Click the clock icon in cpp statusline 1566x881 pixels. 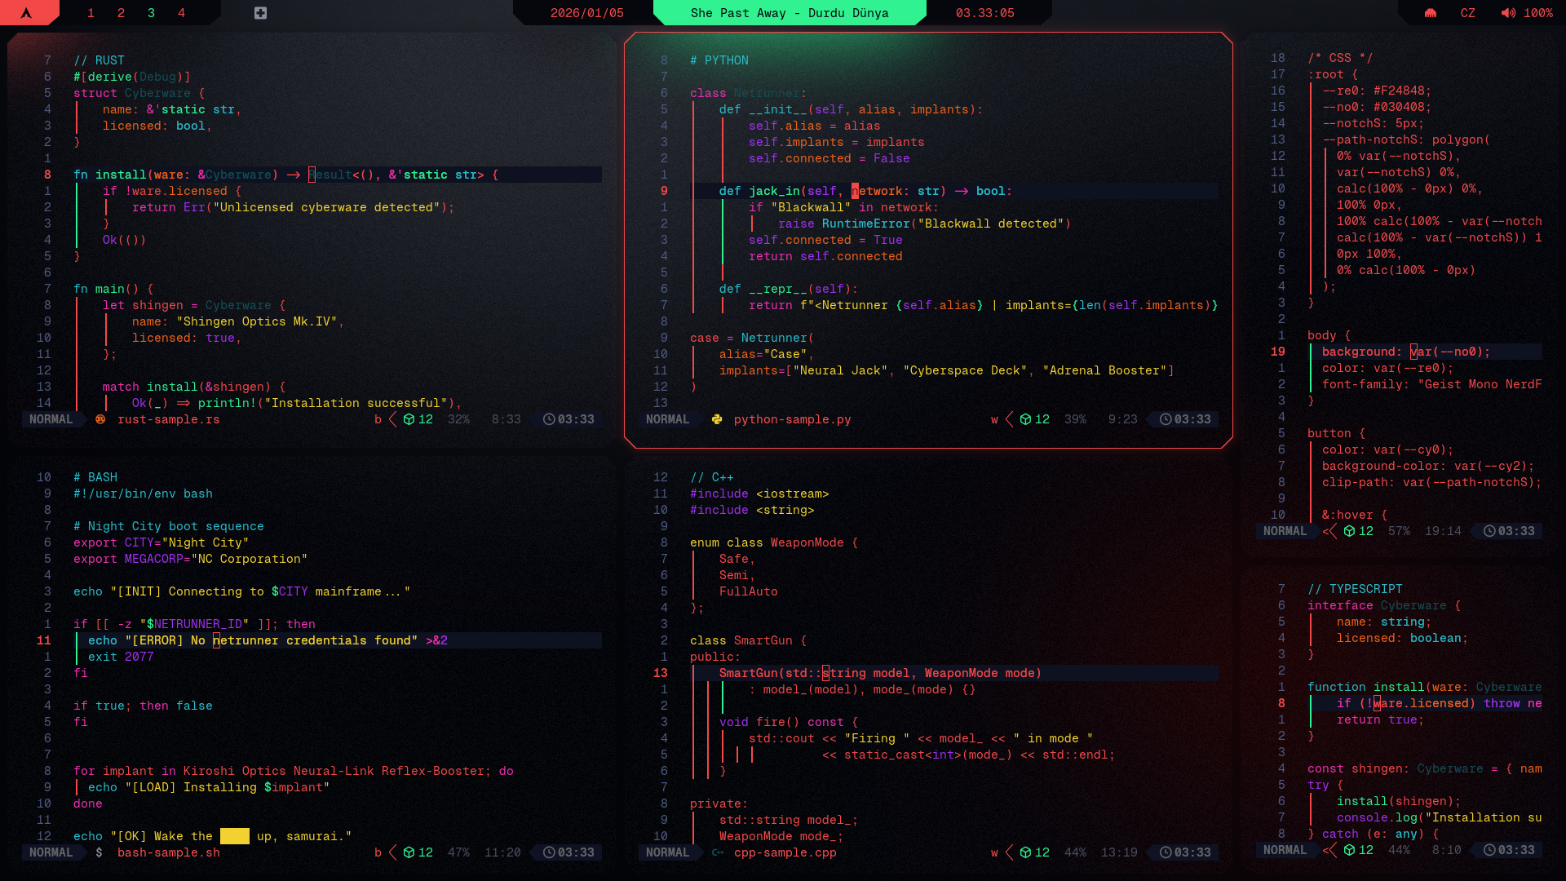pyautogui.click(x=1166, y=852)
